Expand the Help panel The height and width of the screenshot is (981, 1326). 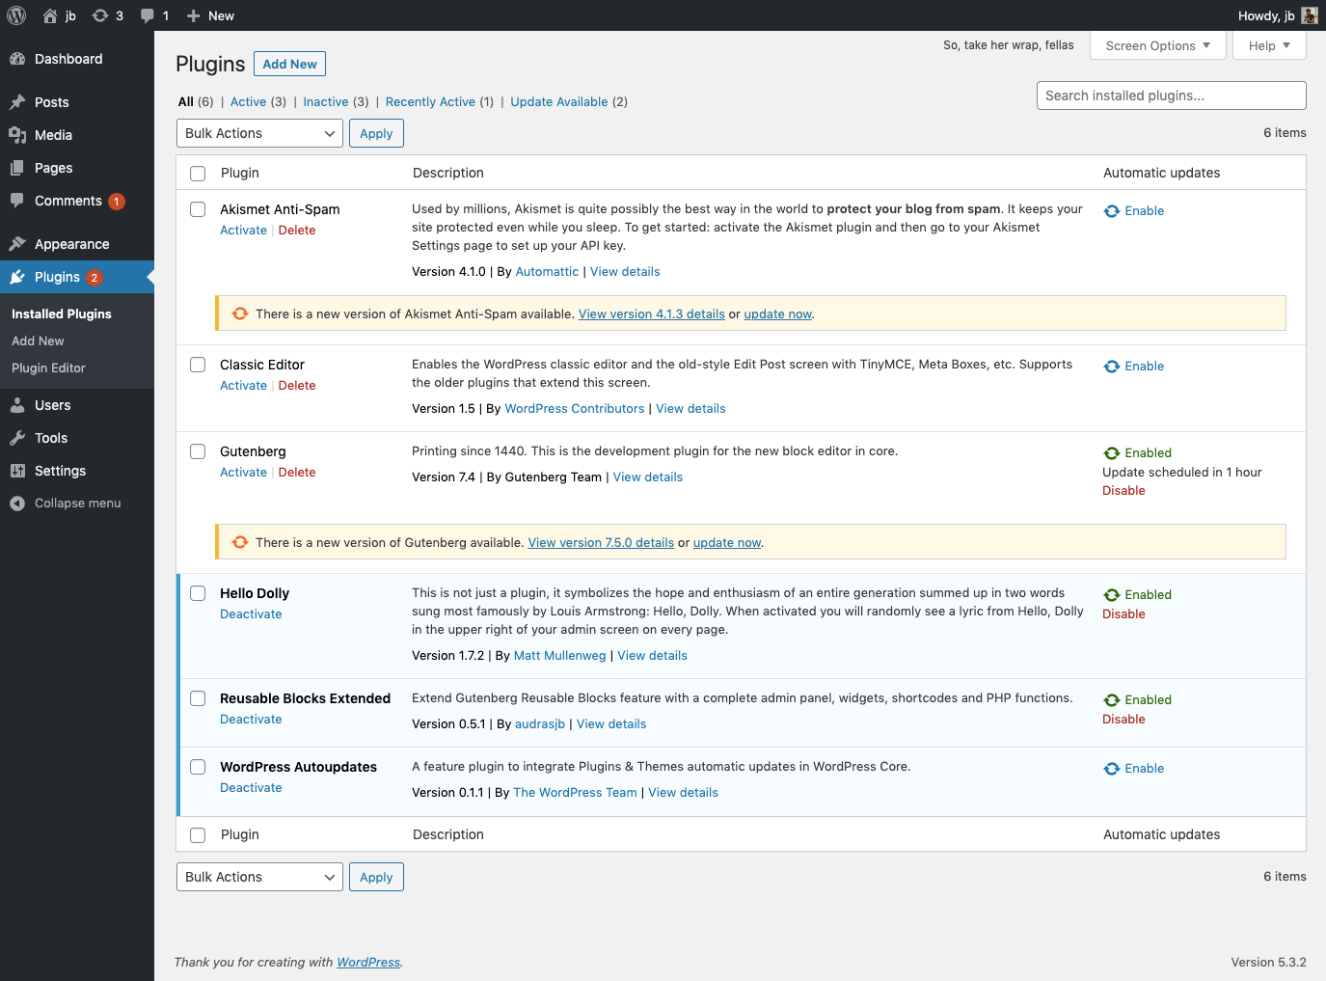(1269, 45)
